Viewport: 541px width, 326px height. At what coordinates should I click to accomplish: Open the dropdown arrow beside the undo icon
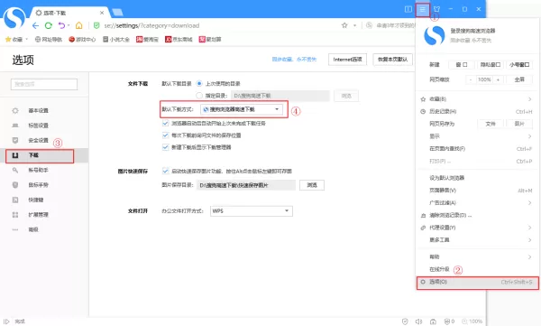[69, 25]
